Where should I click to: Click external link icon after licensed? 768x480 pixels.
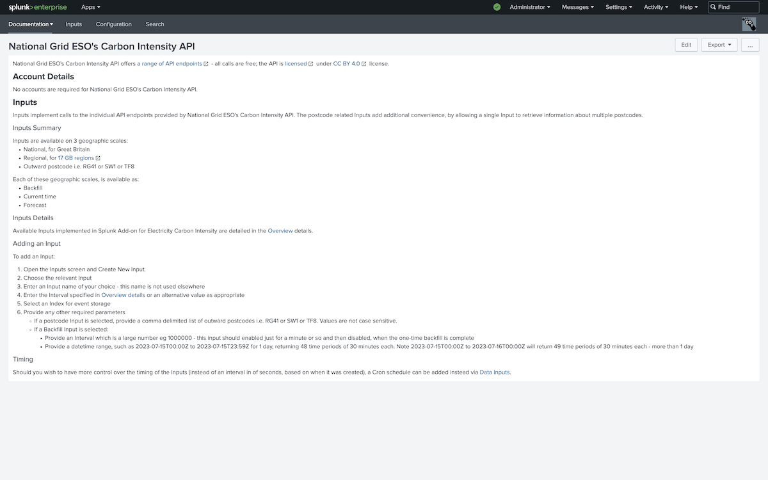click(311, 64)
